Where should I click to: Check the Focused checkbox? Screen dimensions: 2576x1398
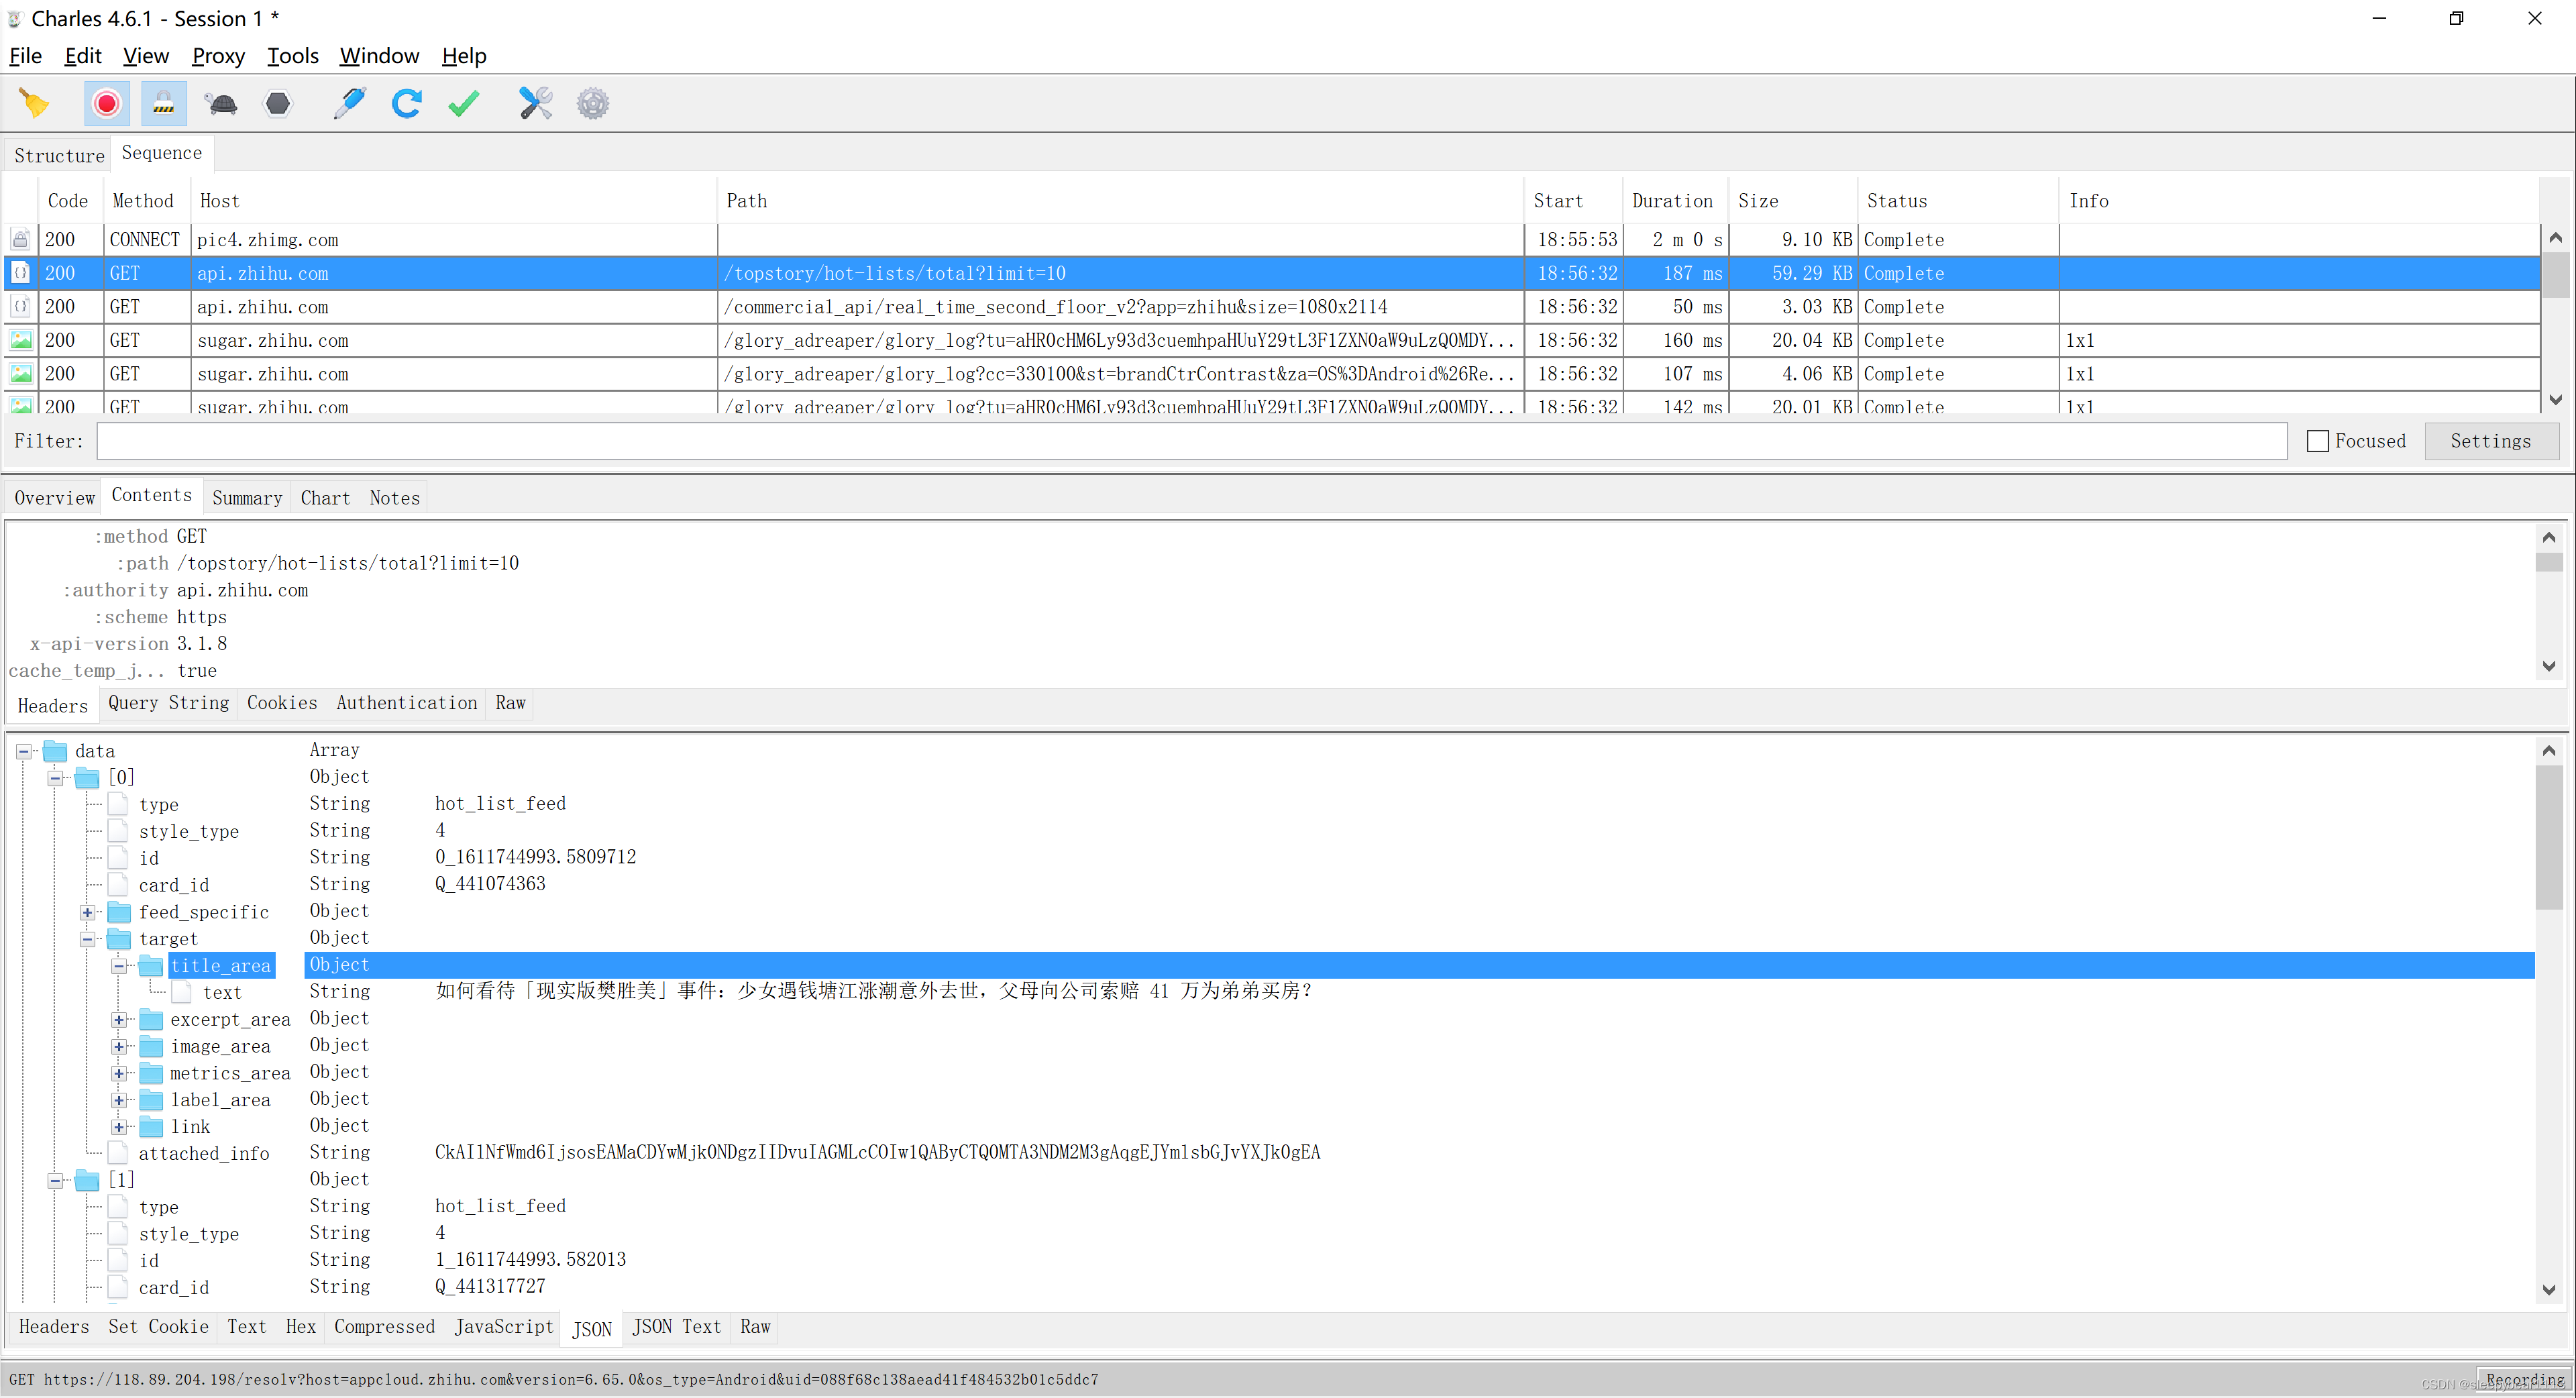pos(2317,441)
